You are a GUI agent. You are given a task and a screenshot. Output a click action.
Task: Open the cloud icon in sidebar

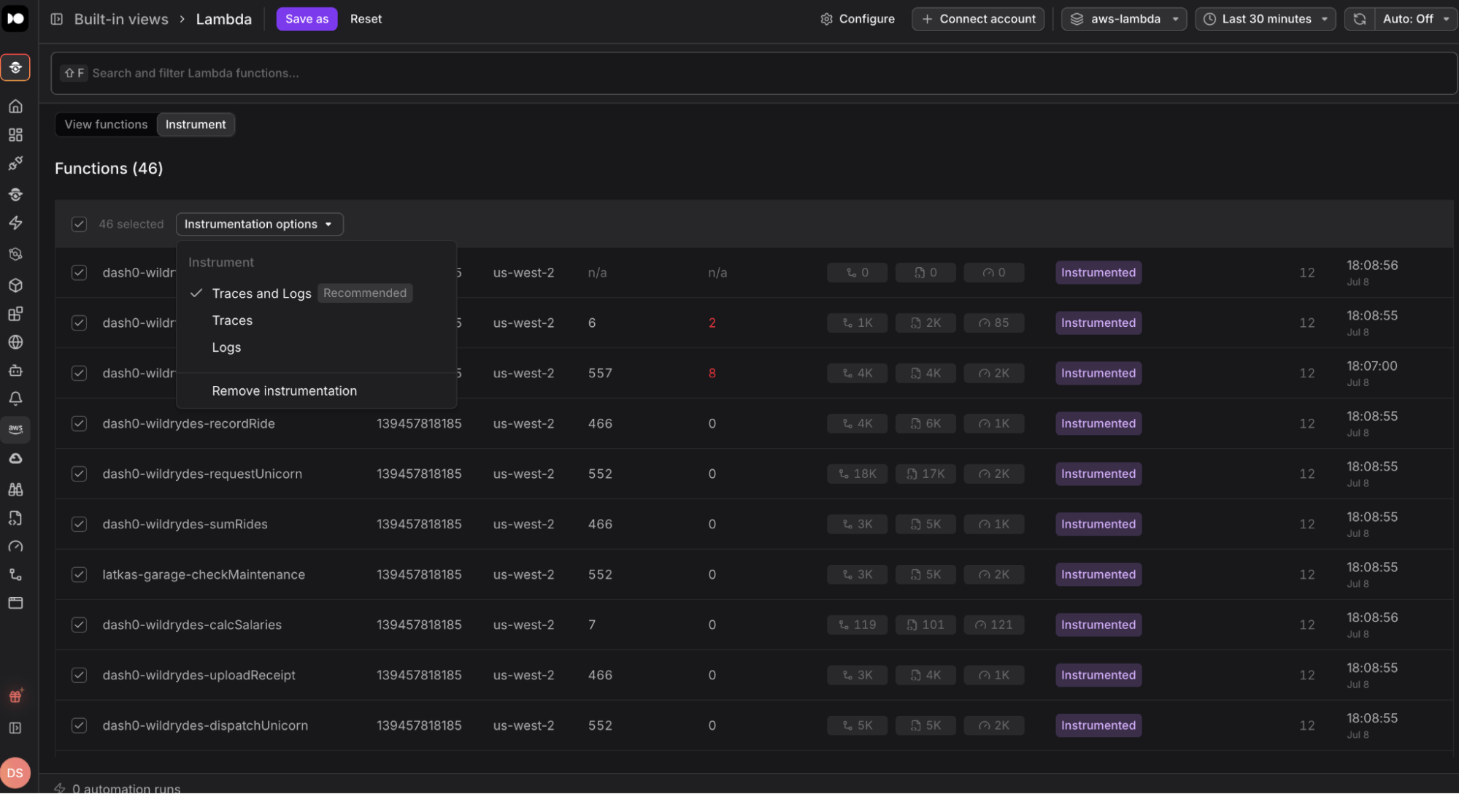pos(15,459)
